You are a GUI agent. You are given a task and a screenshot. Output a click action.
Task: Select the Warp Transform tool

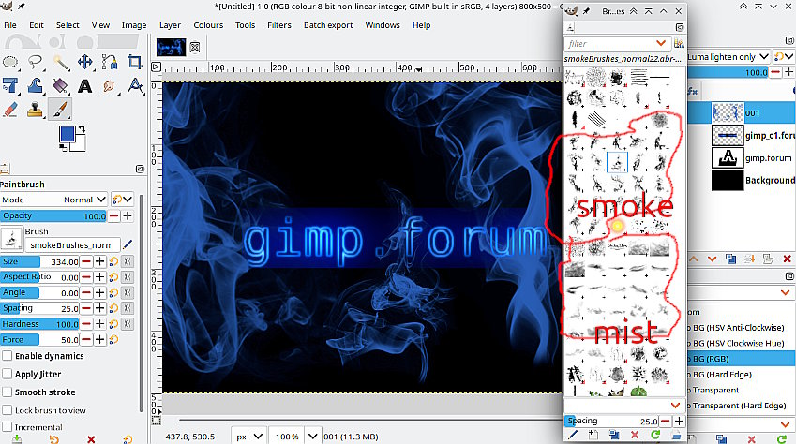[x=35, y=86]
